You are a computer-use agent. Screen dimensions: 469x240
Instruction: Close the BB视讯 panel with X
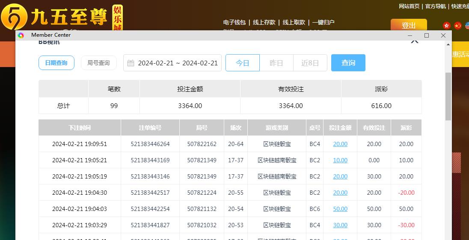coord(414,41)
